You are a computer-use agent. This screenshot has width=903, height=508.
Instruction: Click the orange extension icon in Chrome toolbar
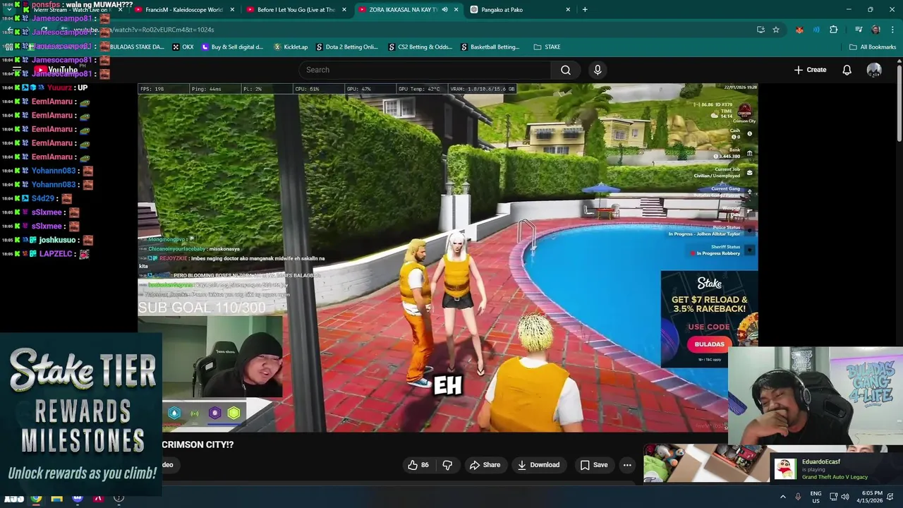[799, 30]
